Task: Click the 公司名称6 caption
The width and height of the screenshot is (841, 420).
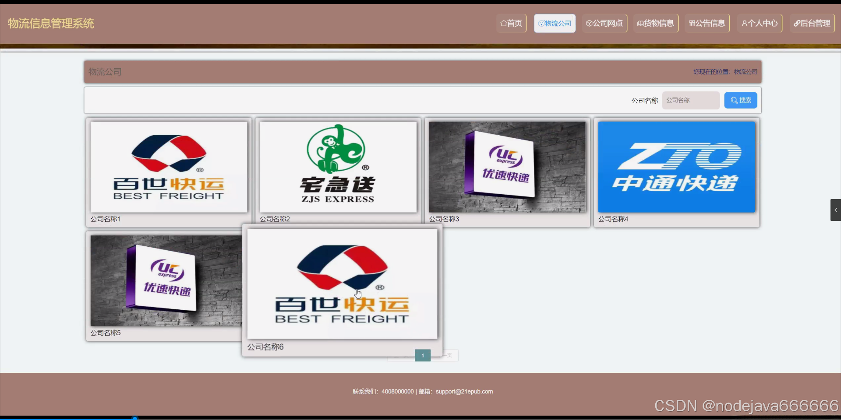Action: point(265,347)
